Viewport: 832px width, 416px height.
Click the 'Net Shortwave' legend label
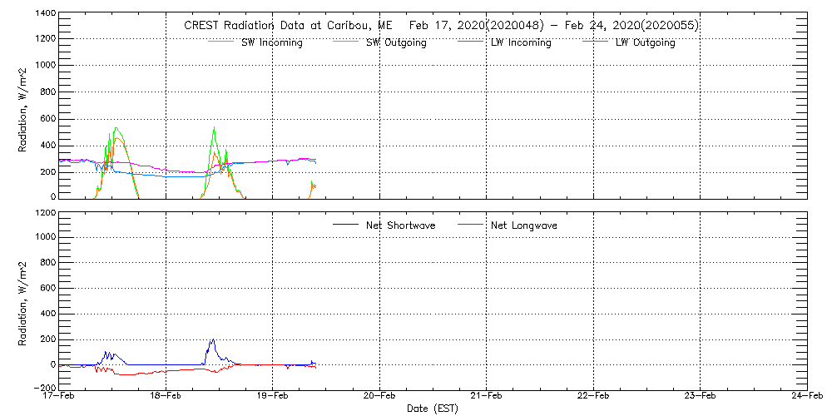coord(400,225)
